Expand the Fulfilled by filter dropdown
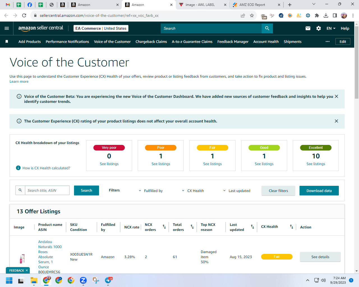Screen dimensions: 359x287 tap(151, 191)
